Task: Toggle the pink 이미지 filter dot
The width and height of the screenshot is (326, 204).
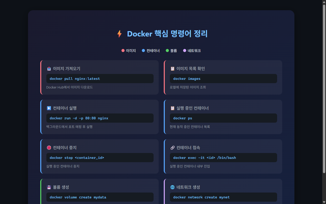Action: [x=123, y=50]
